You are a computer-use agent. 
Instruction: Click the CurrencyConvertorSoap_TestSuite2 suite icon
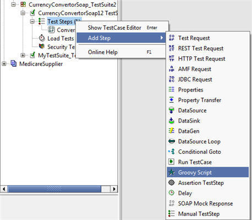pos(23,4)
